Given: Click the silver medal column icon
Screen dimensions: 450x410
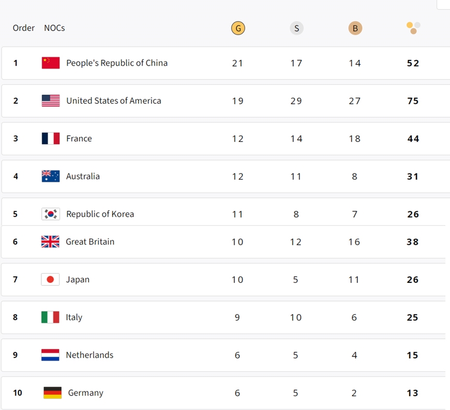Looking at the screenshot, I should coord(296,28).
